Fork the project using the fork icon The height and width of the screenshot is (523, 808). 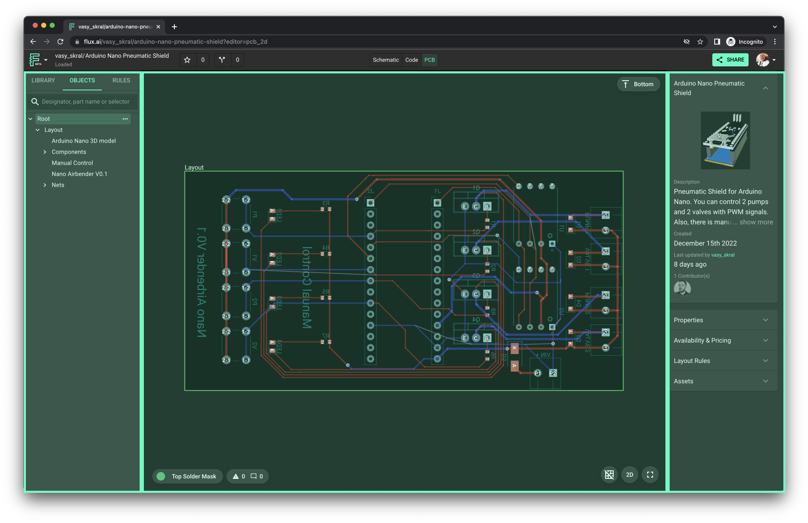click(x=222, y=60)
